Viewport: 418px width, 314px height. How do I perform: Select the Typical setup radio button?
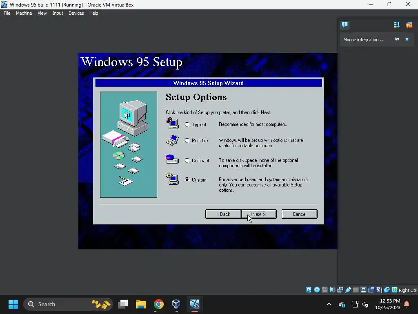(187, 124)
